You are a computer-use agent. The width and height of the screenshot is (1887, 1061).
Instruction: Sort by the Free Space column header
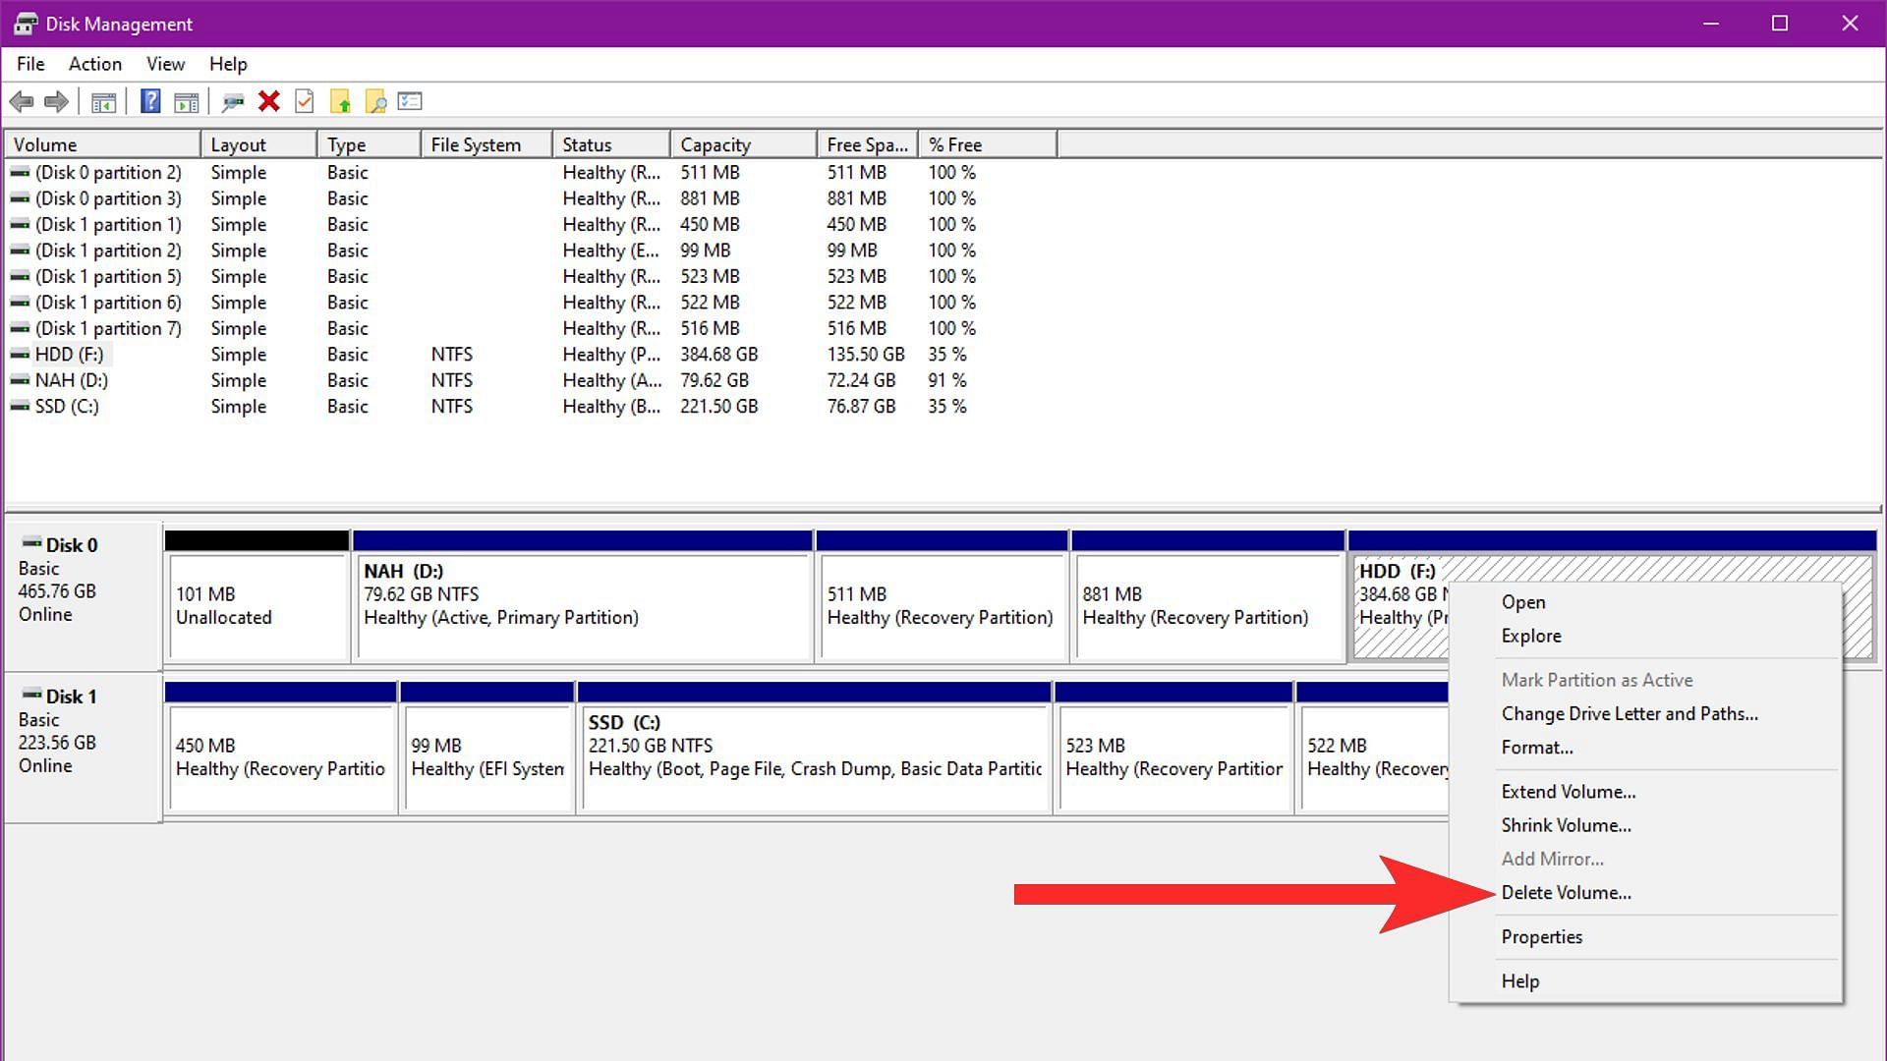[x=868, y=144]
